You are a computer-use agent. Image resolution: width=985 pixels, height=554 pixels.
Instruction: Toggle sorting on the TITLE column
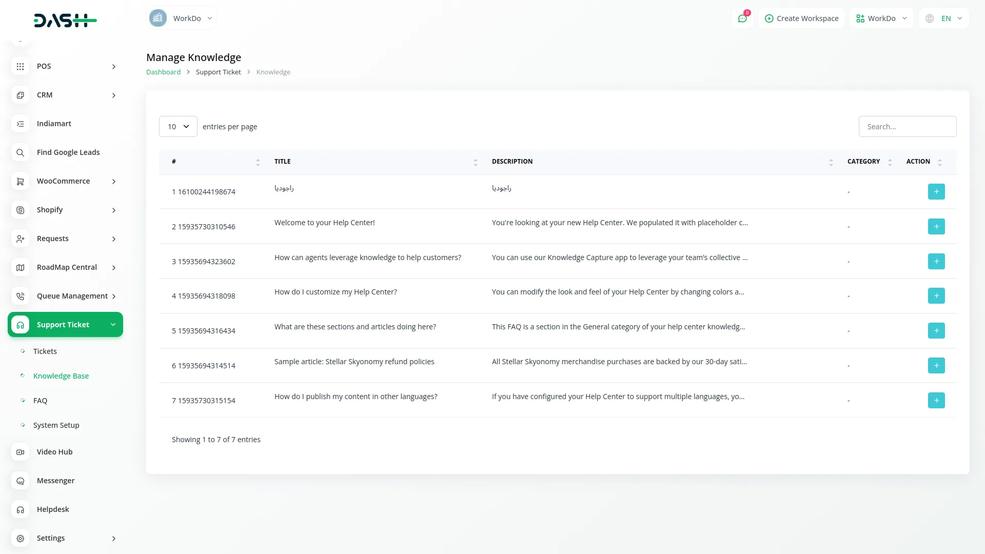[x=475, y=162]
